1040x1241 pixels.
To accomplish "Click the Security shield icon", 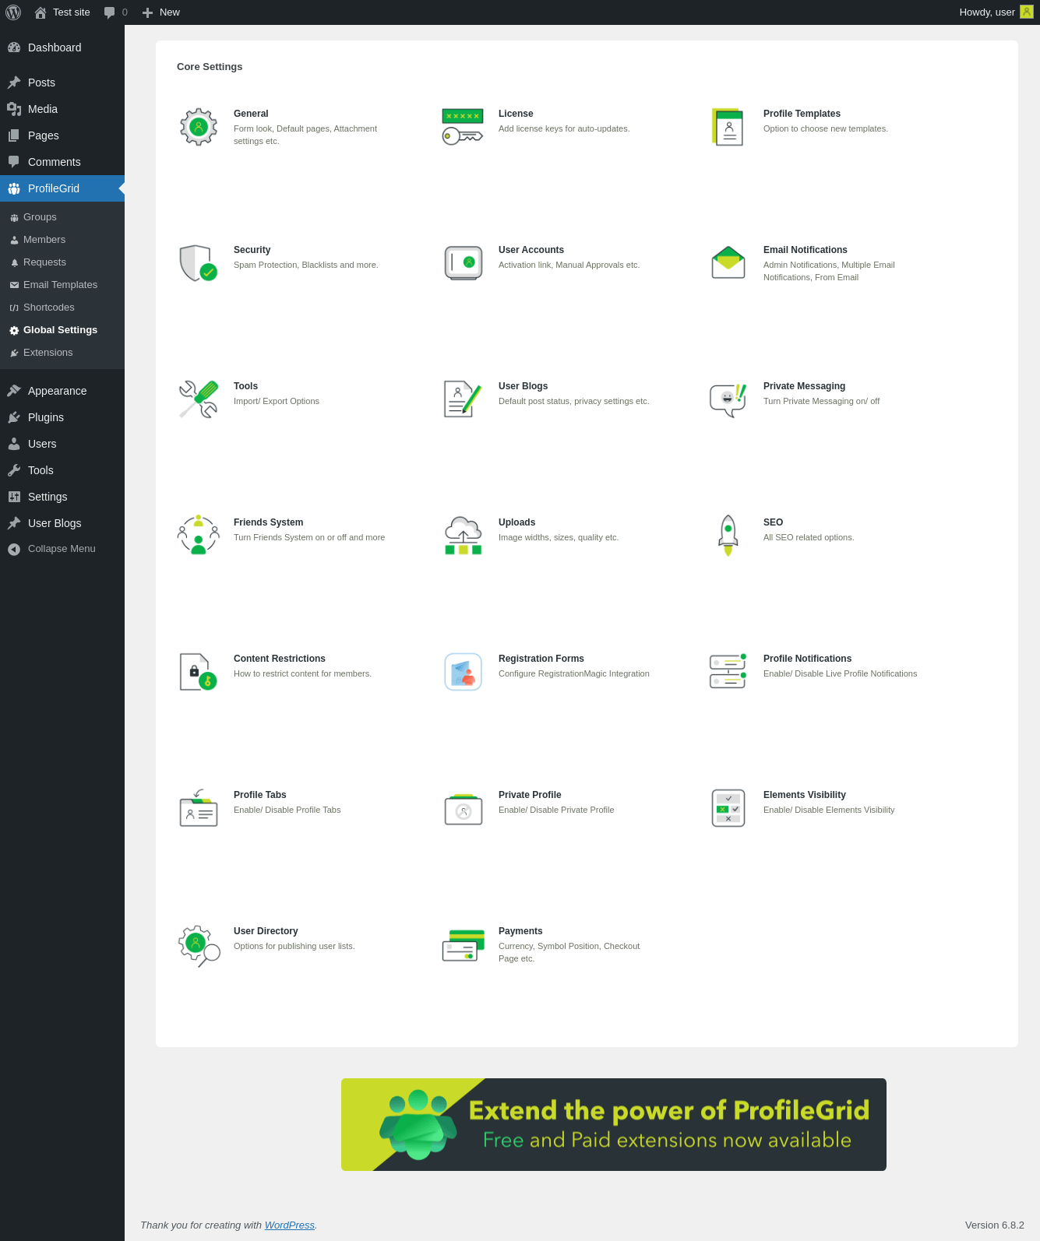I will click(199, 263).
